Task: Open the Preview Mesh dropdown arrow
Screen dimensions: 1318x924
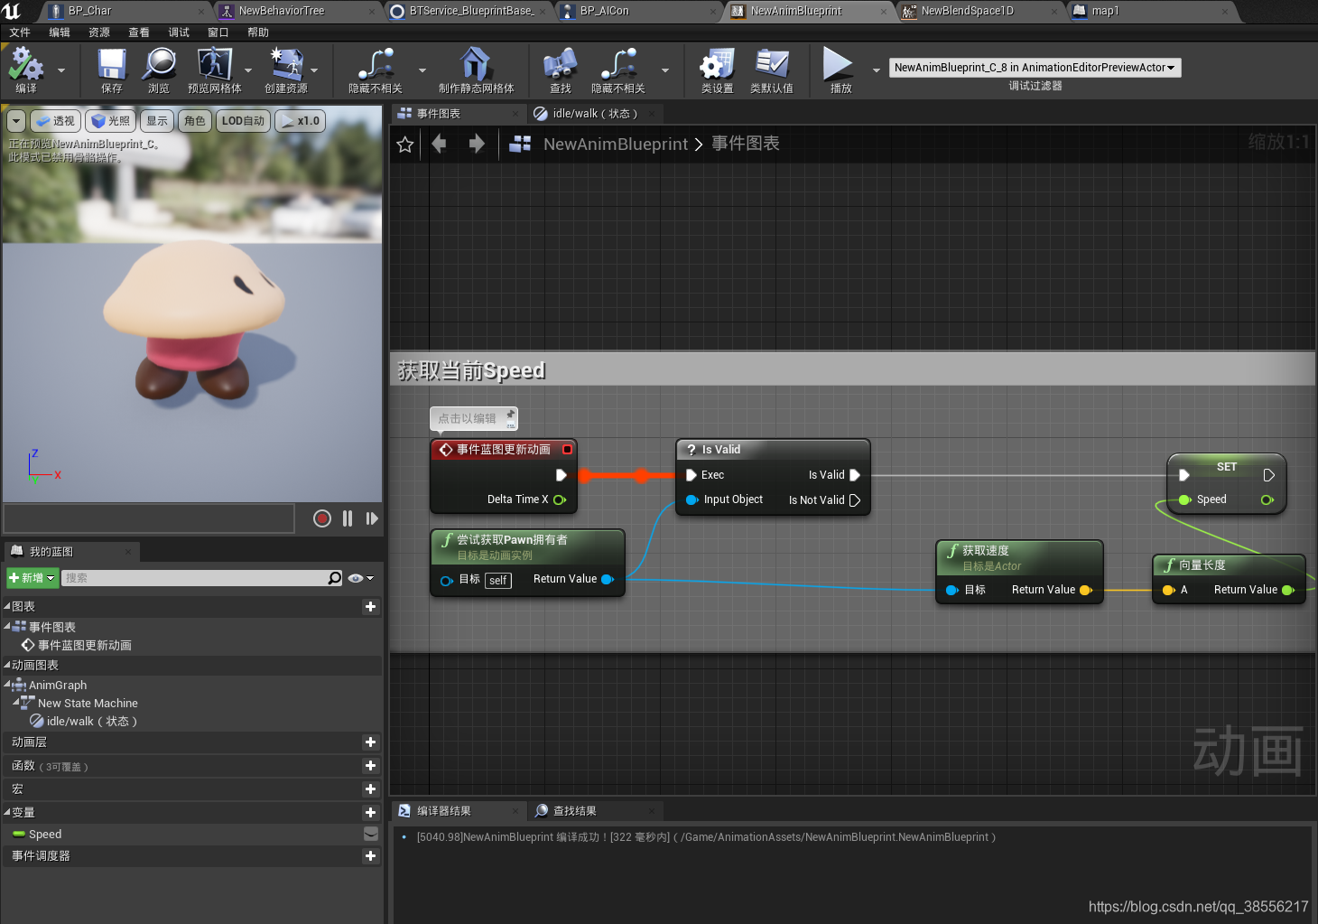Action: point(248,70)
